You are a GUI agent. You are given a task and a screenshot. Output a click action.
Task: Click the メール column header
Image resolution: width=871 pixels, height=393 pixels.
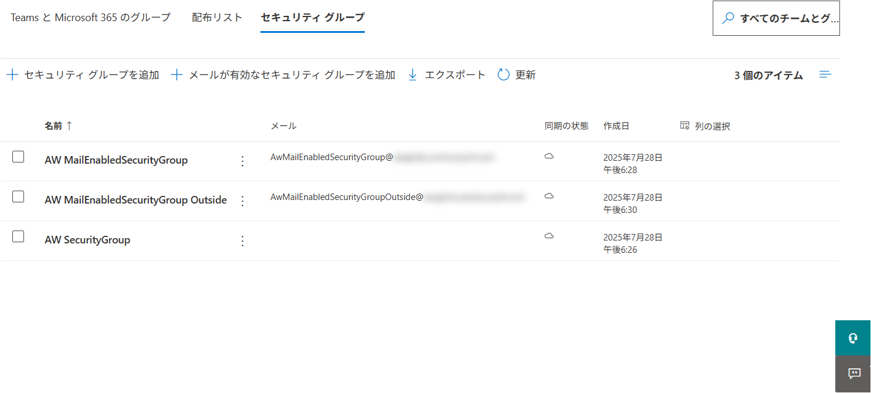[283, 126]
